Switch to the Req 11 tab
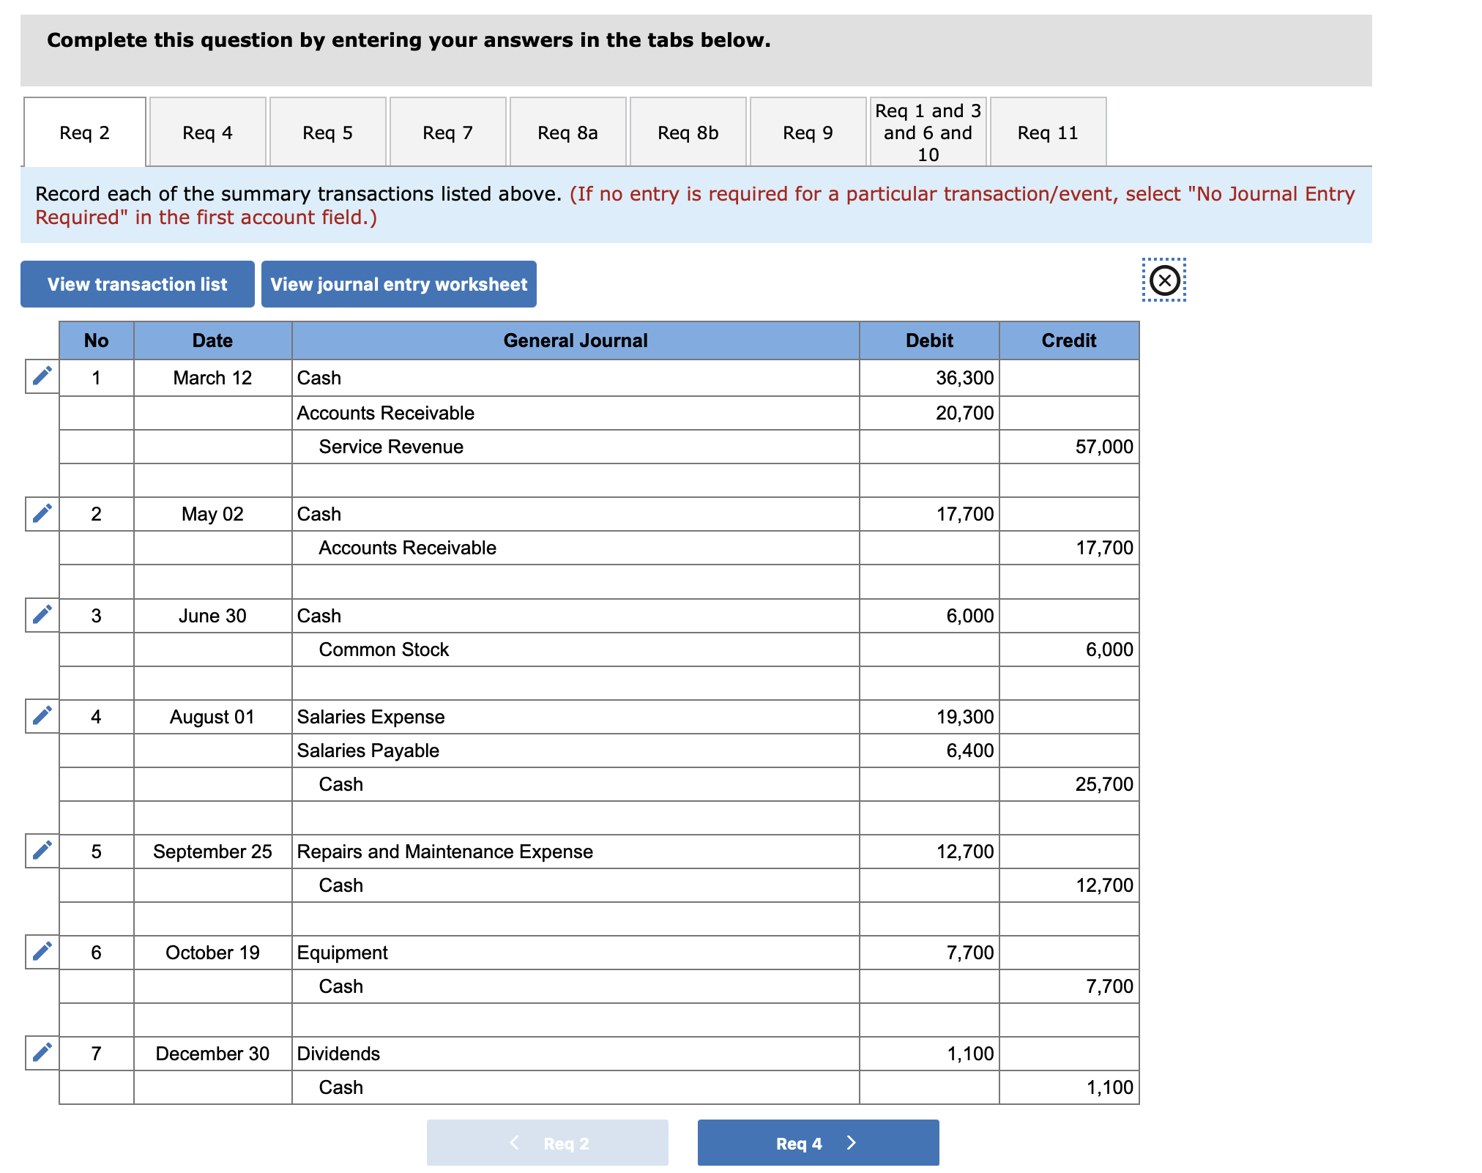1482x1173 pixels. pyautogui.click(x=1048, y=133)
